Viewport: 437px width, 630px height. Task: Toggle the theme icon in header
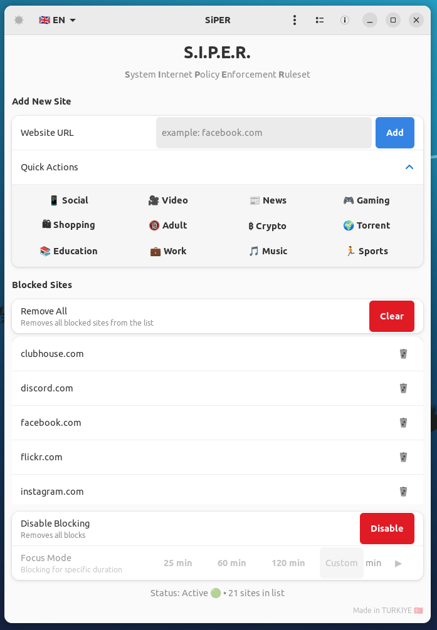[x=19, y=20]
